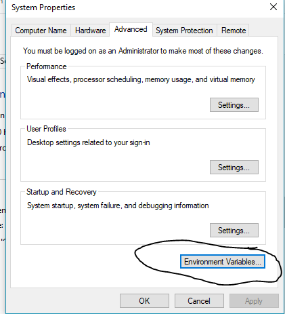Viewport: 285px width, 314px height.
Task: Click the Administrator logon notice text
Action: 143,51
